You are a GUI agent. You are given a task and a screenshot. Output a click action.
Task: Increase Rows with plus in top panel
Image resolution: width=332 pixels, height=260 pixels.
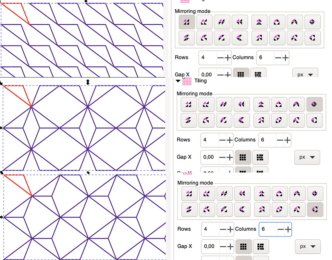(227, 58)
